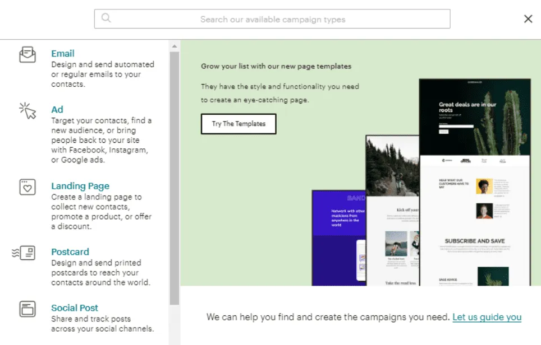The width and height of the screenshot is (541, 345).
Task: Click the Social Post window icon
Action: pos(27,309)
